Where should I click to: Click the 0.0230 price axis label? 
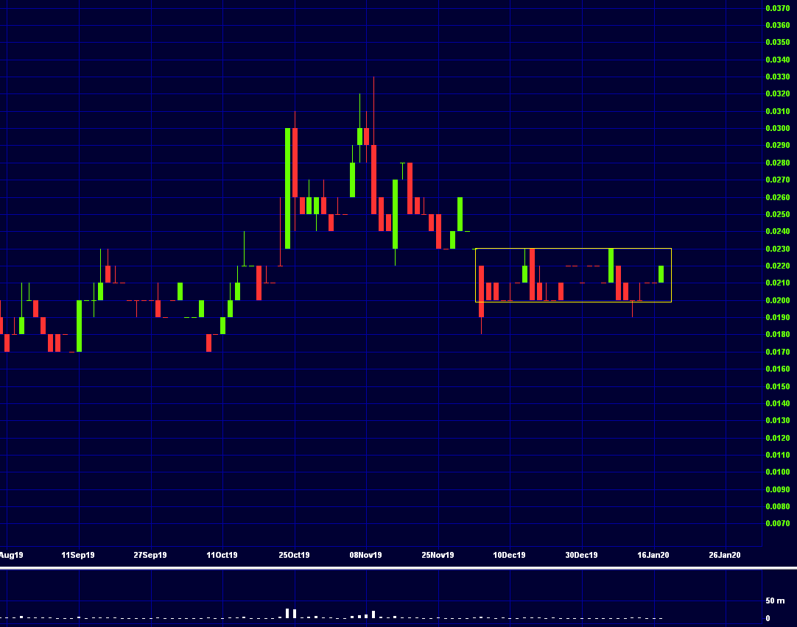click(x=778, y=249)
